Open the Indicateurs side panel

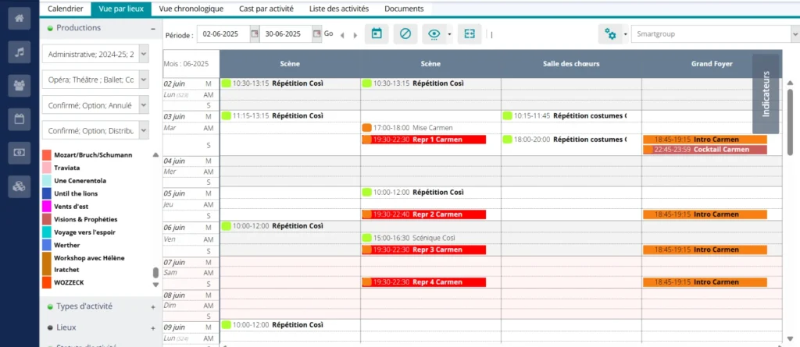[x=766, y=94]
